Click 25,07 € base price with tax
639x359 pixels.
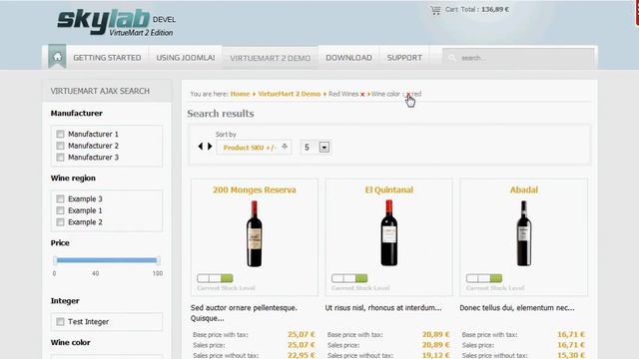302,335
